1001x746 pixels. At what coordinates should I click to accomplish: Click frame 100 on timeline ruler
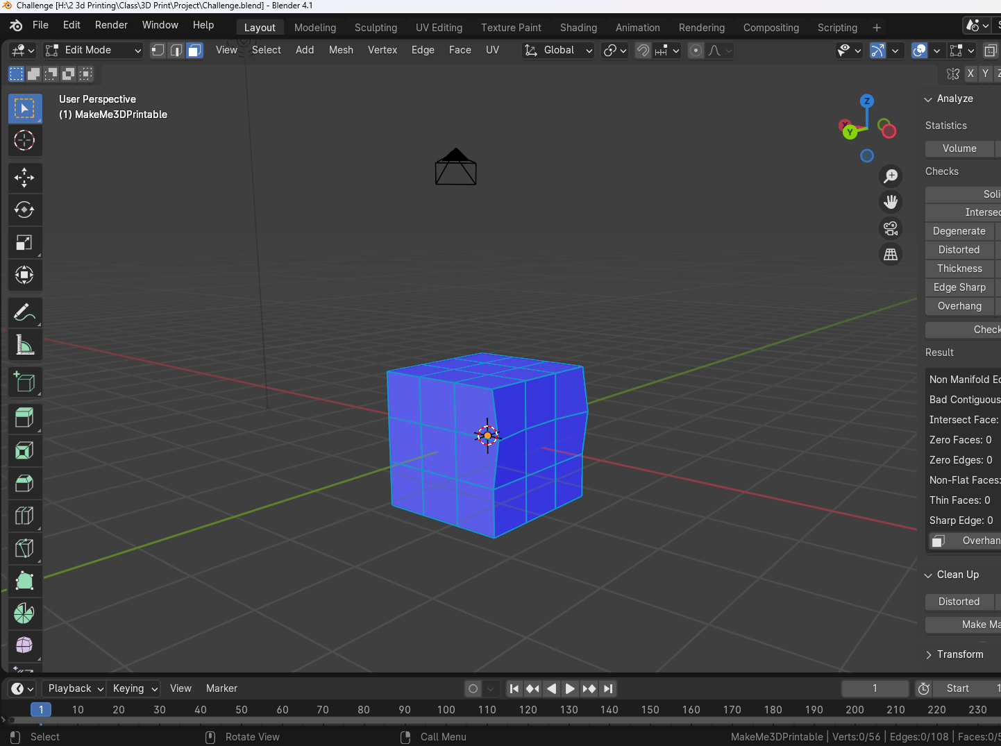tap(446, 710)
